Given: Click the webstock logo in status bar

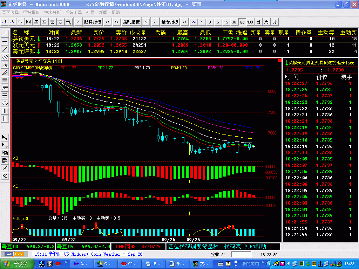Looking at the screenshot, I should (x=14, y=254).
